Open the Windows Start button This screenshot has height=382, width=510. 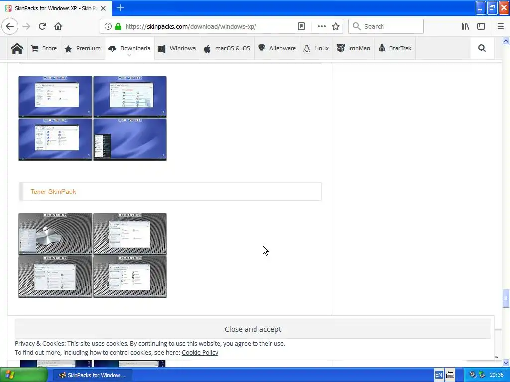pos(24,375)
